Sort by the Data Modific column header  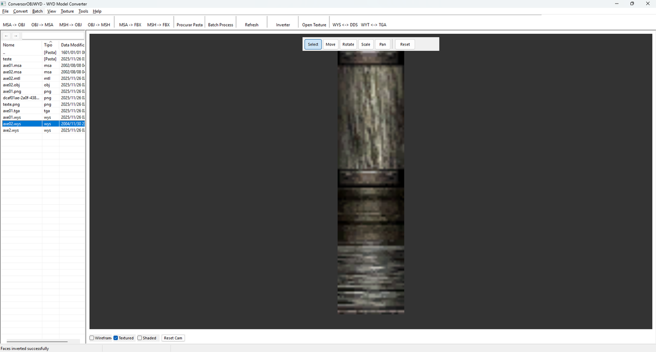coord(72,45)
